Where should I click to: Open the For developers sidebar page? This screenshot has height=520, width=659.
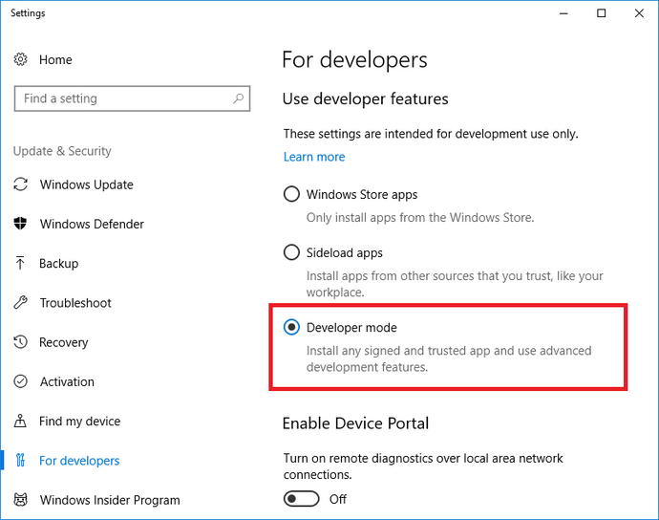(79, 461)
